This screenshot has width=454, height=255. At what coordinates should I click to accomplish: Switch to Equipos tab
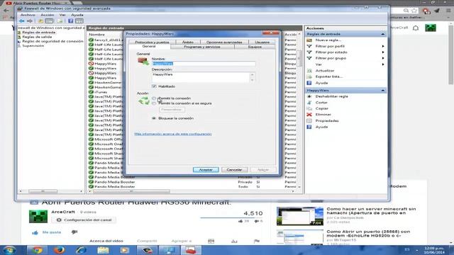click(x=255, y=47)
